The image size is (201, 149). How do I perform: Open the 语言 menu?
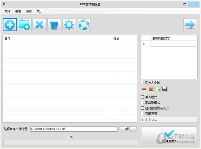[x=29, y=11]
